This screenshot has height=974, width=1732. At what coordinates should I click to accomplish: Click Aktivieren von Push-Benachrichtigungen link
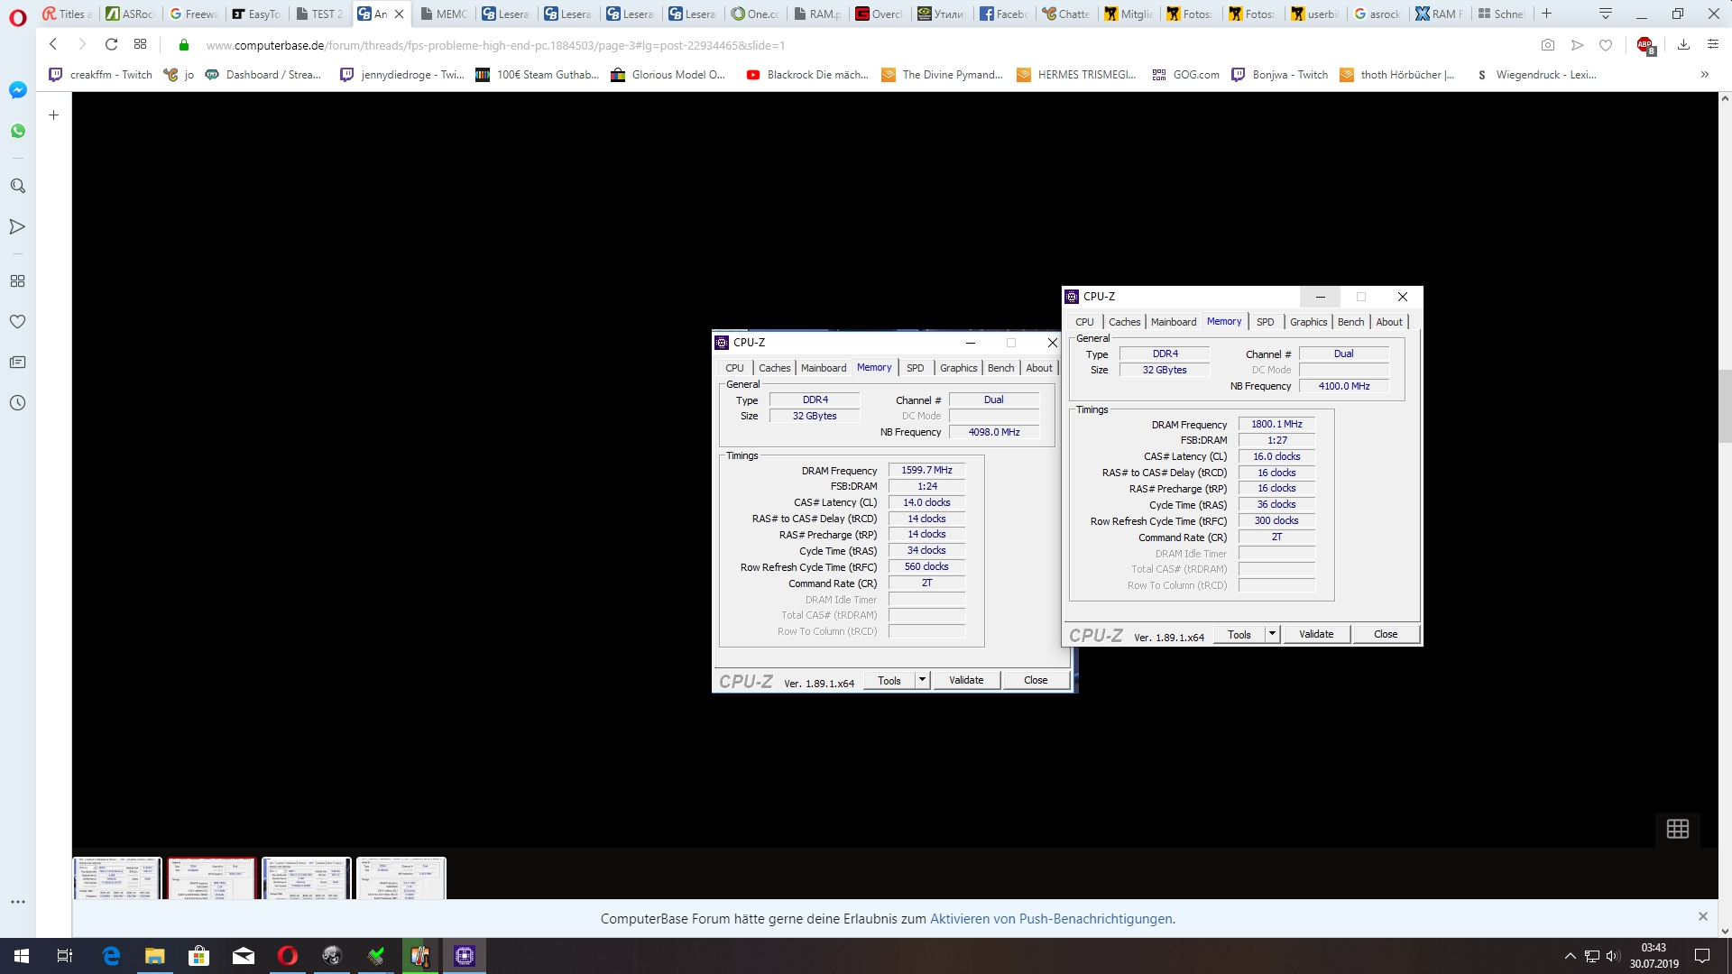click(1052, 919)
